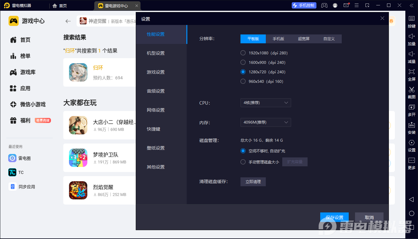418x239 pixels.
Task: Open the 归环 game thumbnail
Action: tap(78, 72)
